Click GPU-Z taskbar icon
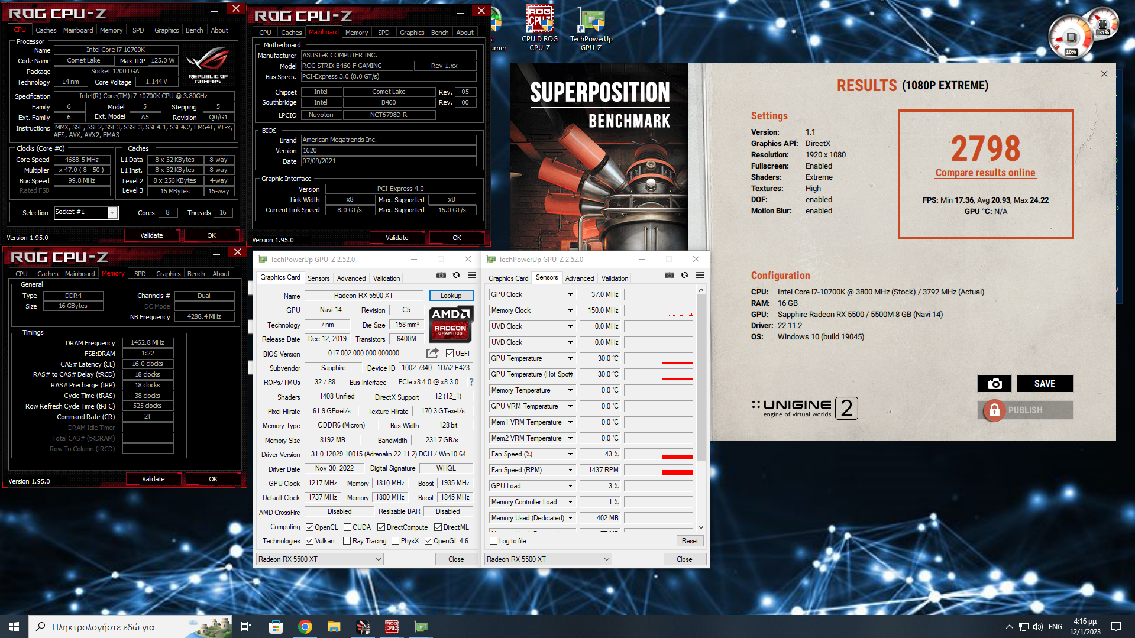This screenshot has width=1135, height=638. pyautogui.click(x=421, y=627)
